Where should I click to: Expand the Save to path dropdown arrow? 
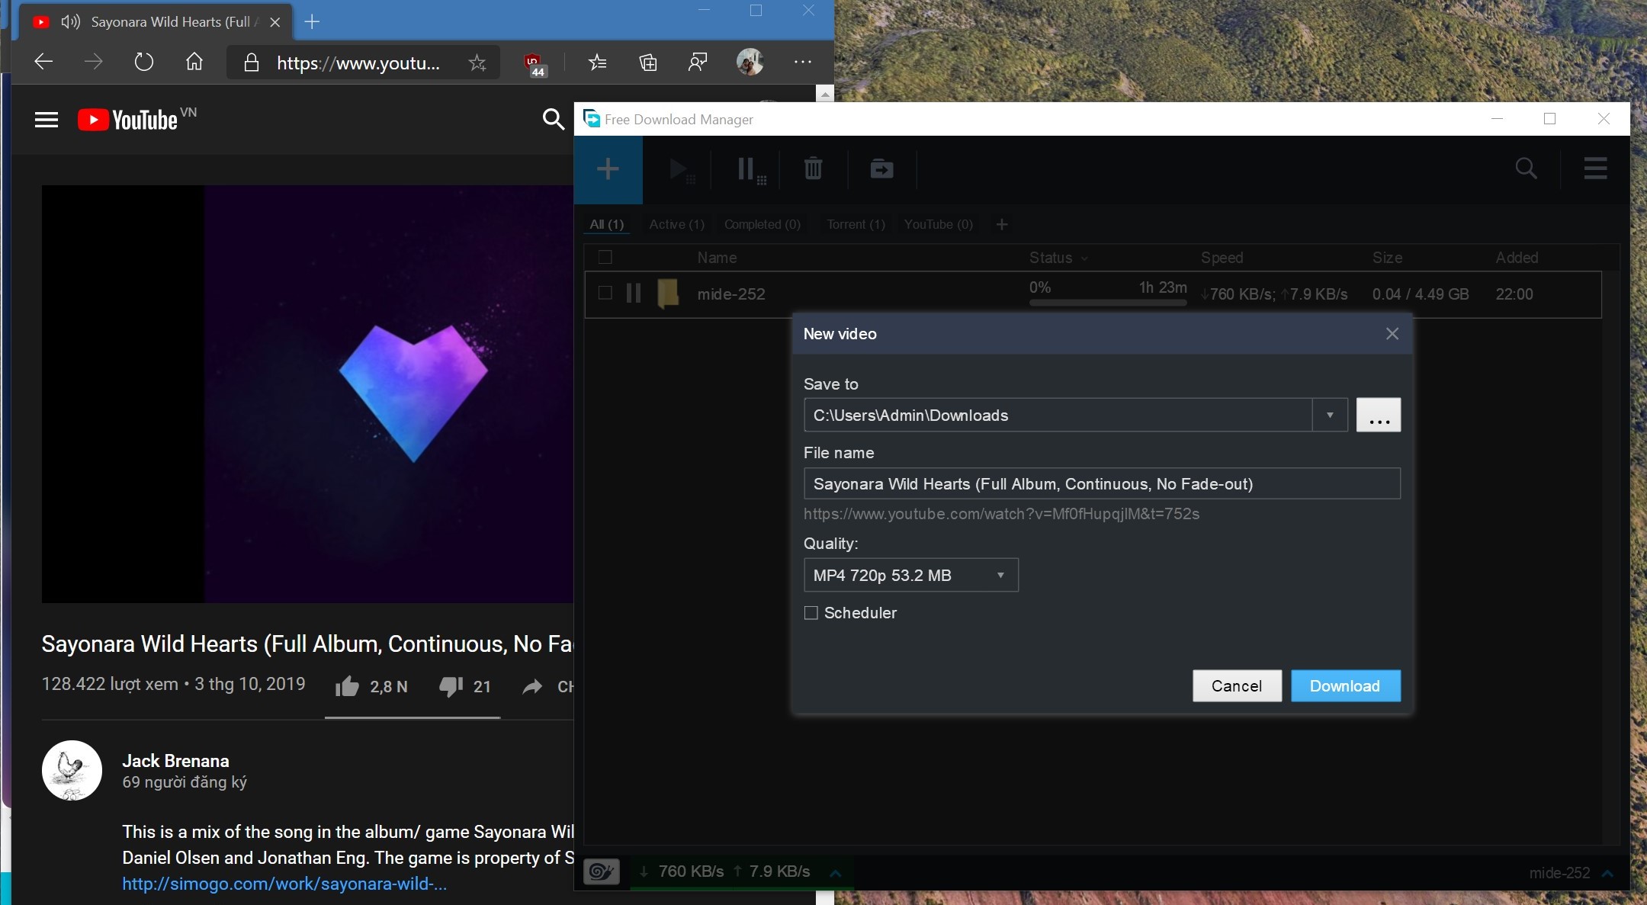coord(1329,415)
